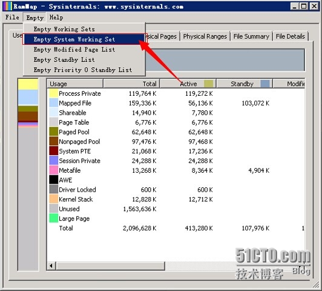322x291 pixels.
Task: Click the Unused color swatch
Action: click(54, 209)
